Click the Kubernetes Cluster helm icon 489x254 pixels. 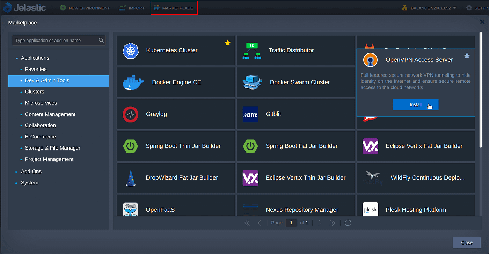[131, 50]
